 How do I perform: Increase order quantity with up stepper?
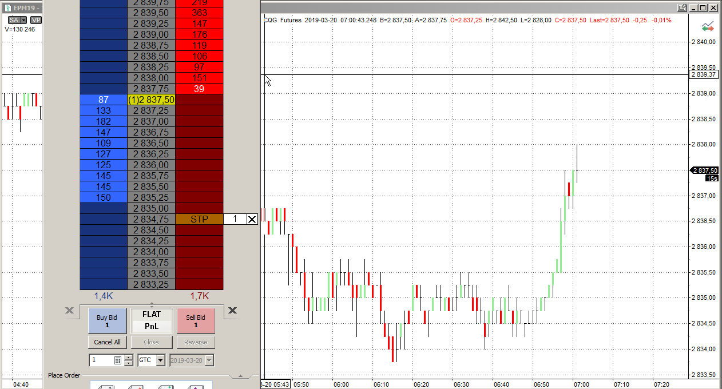[128, 358]
